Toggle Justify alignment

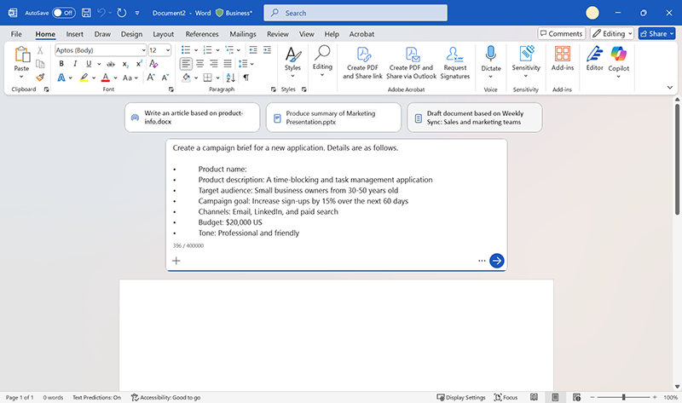(228, 64)
